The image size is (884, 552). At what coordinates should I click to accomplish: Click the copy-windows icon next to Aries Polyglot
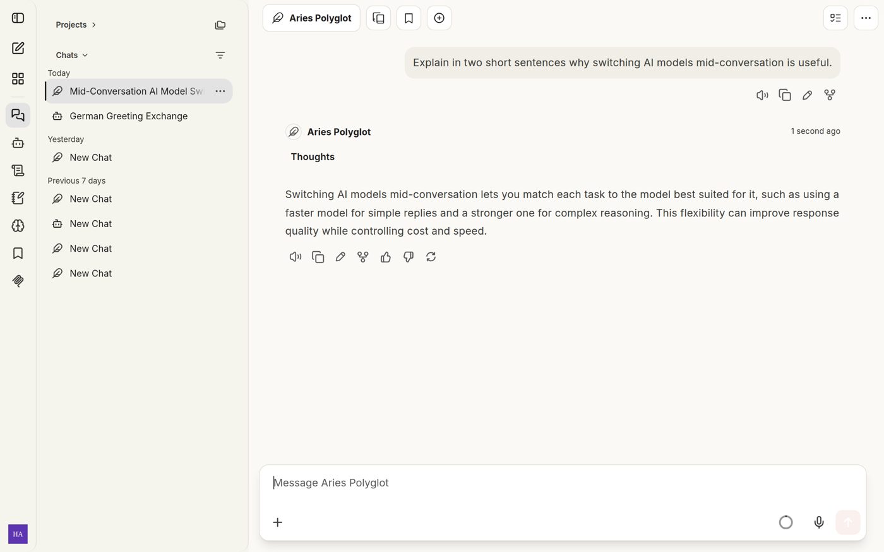[379, 18]
